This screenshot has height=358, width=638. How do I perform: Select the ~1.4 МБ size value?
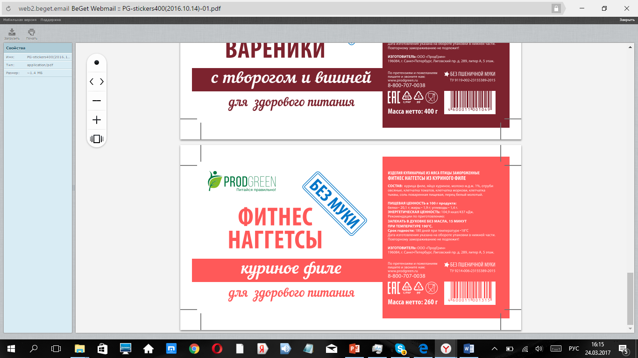click(35, 73)
